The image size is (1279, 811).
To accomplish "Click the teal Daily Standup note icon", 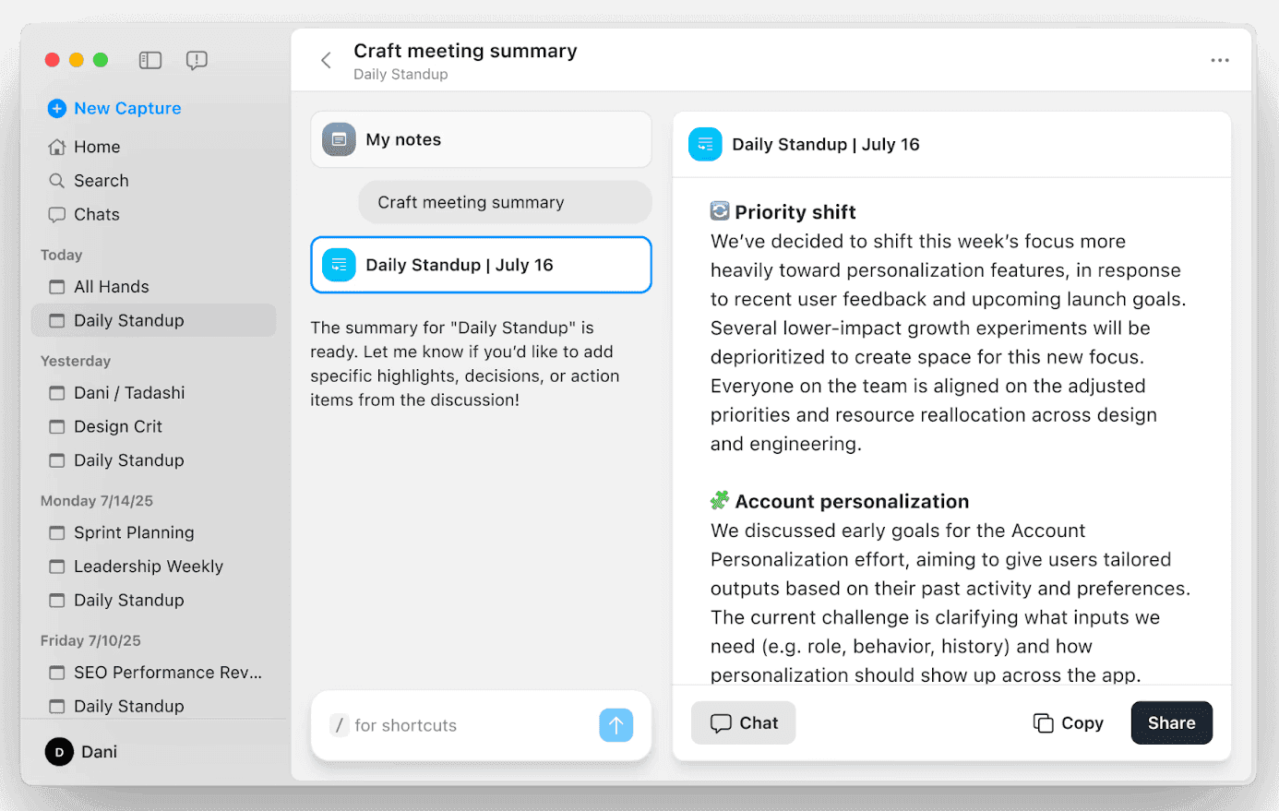I will click(x=705, y=144).
